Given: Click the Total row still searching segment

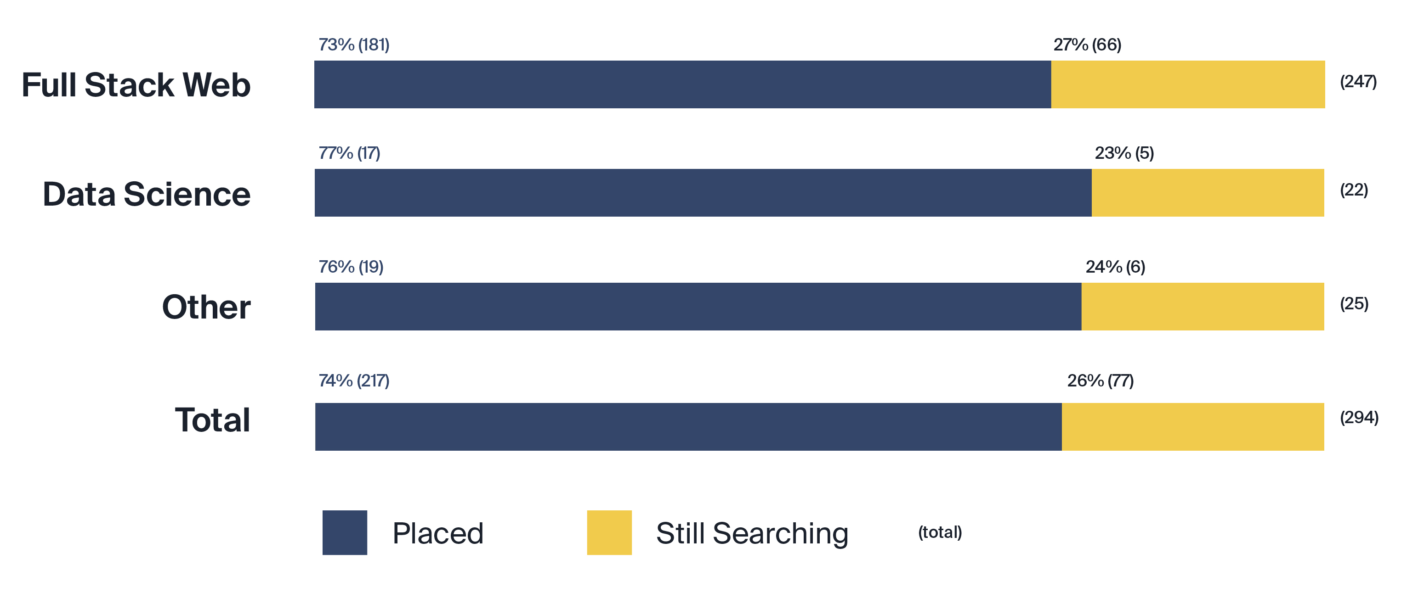Looking at the screenshot, I should tap(1193, 427).
